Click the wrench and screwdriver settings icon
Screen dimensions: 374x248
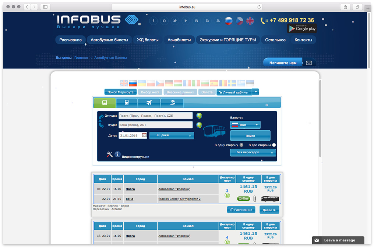tap(109, 154)
